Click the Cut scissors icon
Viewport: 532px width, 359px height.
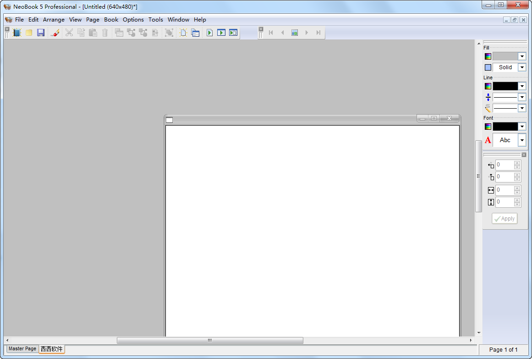coord(69,33)
